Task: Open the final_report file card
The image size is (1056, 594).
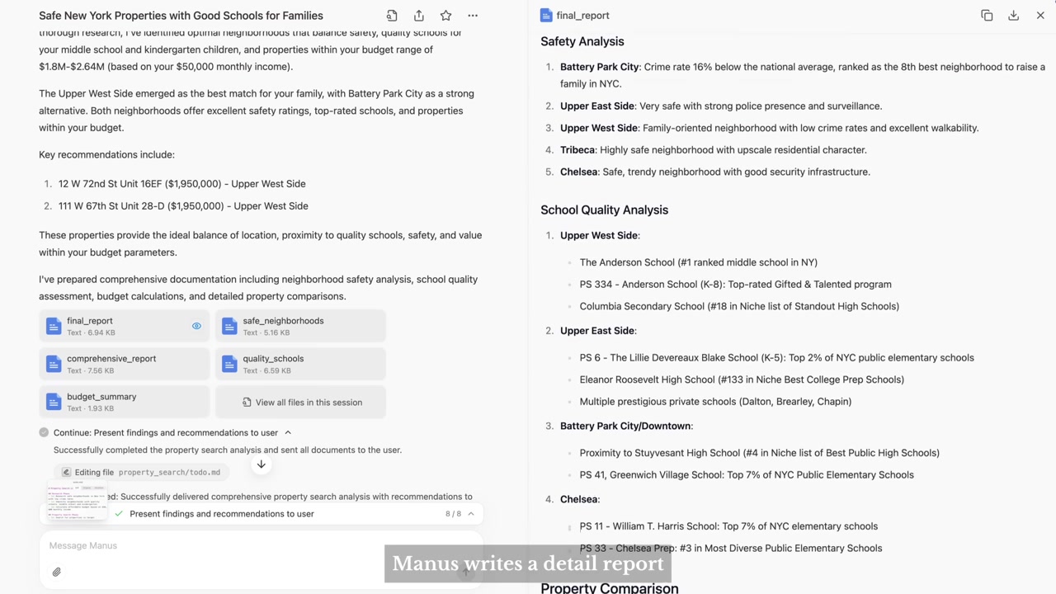Action: click(x=125, y=326)
